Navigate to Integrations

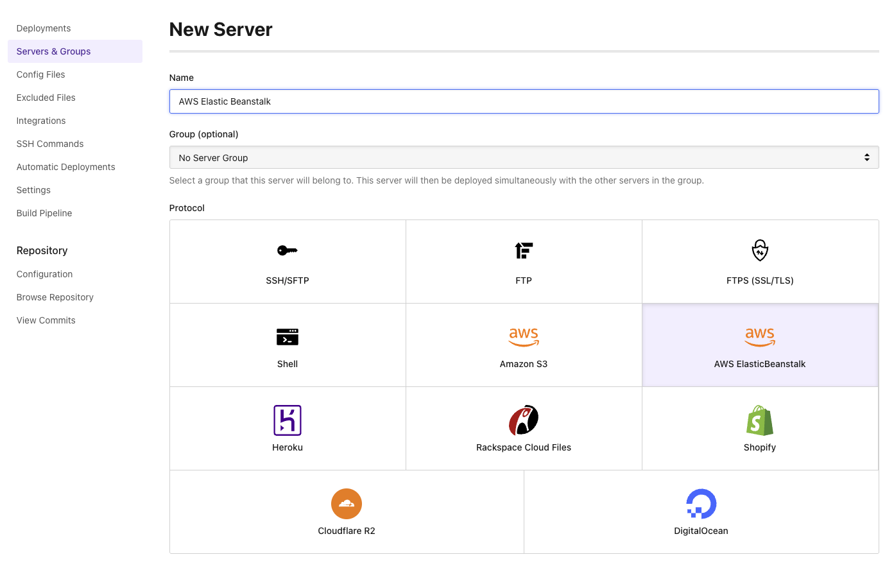point(41,121)
